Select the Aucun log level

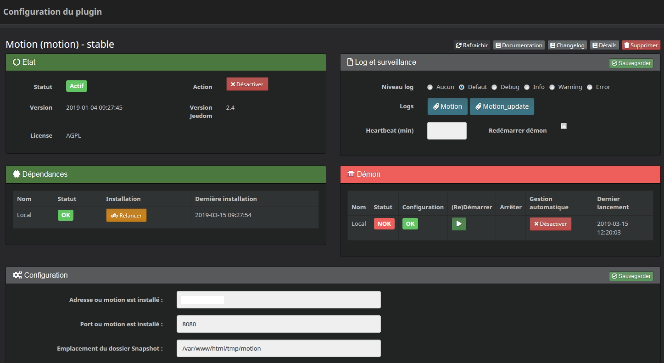(430, 87)
